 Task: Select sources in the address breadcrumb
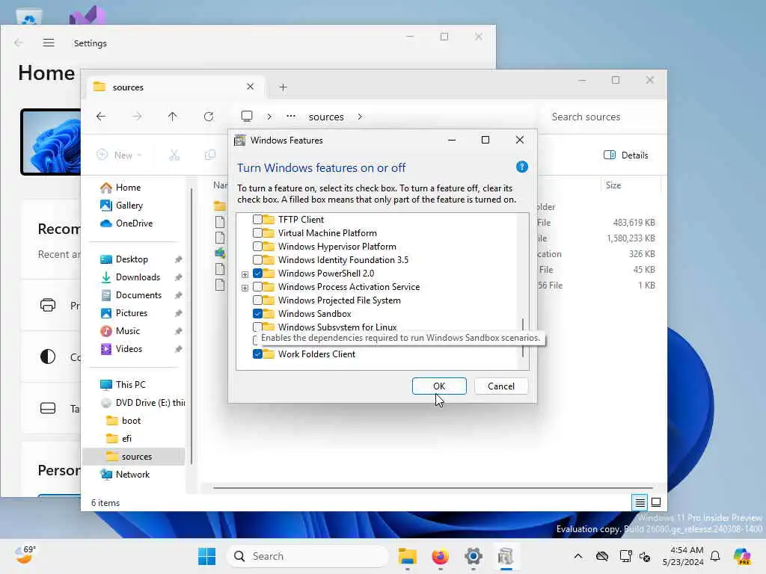pyautogui.click(x=326, y=117)
